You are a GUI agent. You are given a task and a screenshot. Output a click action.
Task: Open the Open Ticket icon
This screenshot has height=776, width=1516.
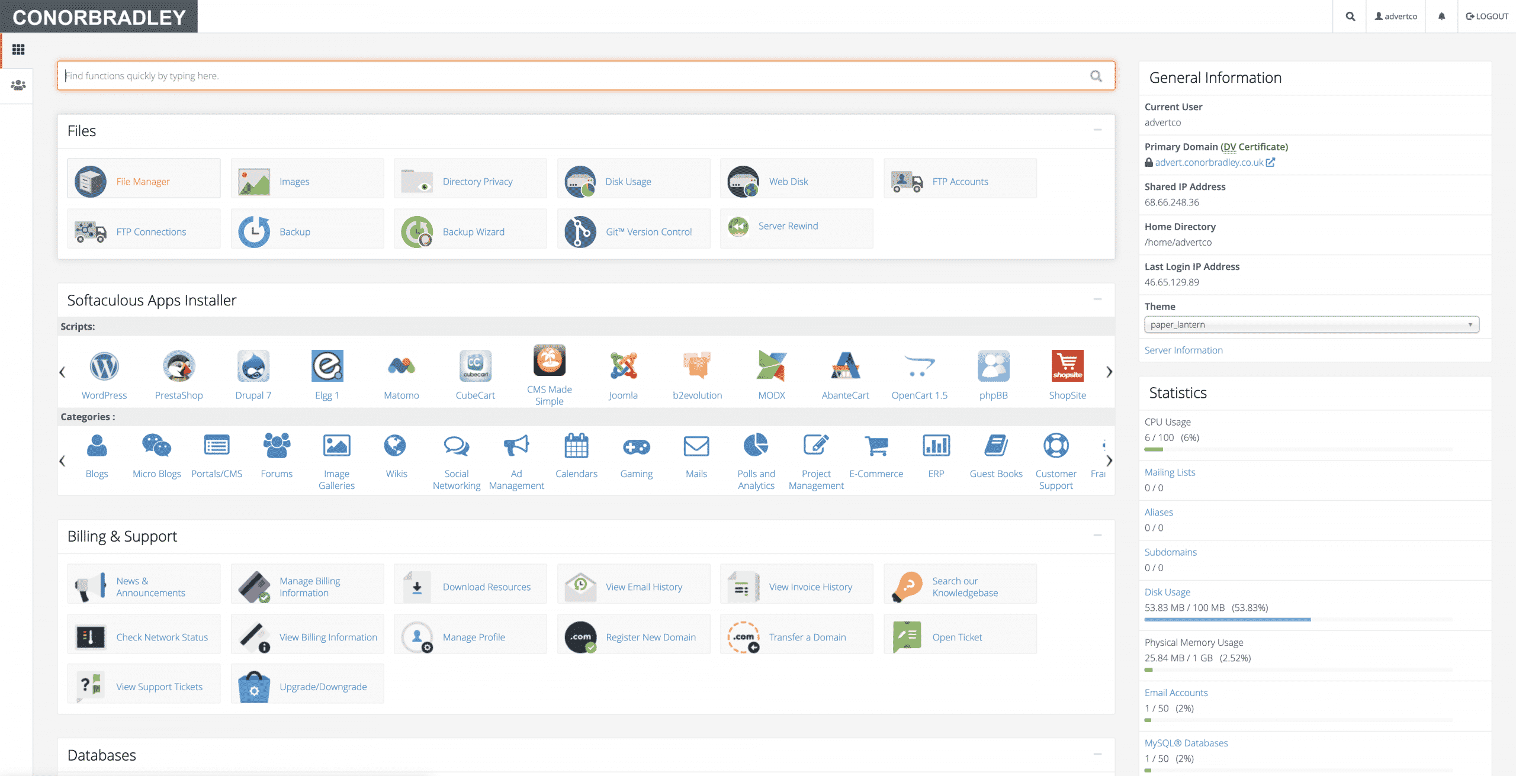coord(907,637)
